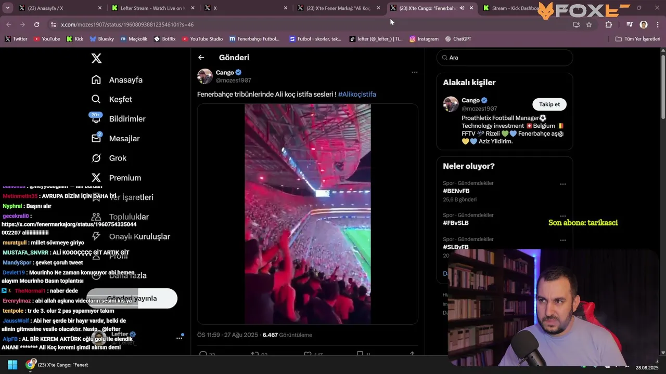Open tweet more options ellipsis
This screenshot has width=666, height=374.
click(x=415, y=72)
